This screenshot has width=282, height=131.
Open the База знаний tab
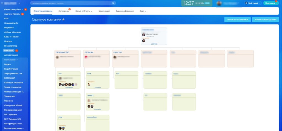pyautogui.click(x=104, y=11)
